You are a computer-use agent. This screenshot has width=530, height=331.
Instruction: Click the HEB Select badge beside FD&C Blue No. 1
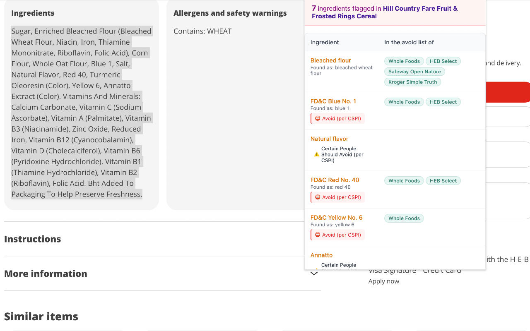(443, 102)
